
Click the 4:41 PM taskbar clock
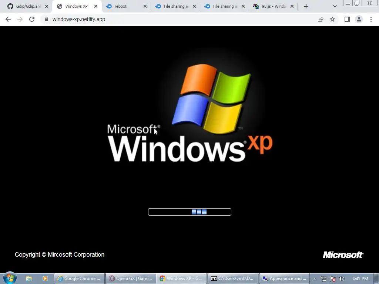pyautogui.click(x=360, y=279)
